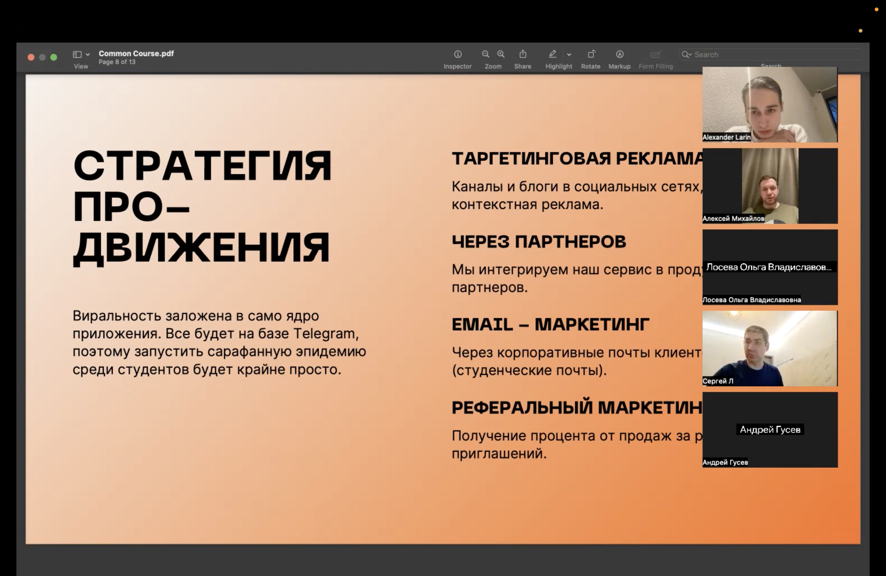Viewport: 886px width, 576px height.
Task: Select Алексей Михайлов's video thumbnail
Action: 769,186
